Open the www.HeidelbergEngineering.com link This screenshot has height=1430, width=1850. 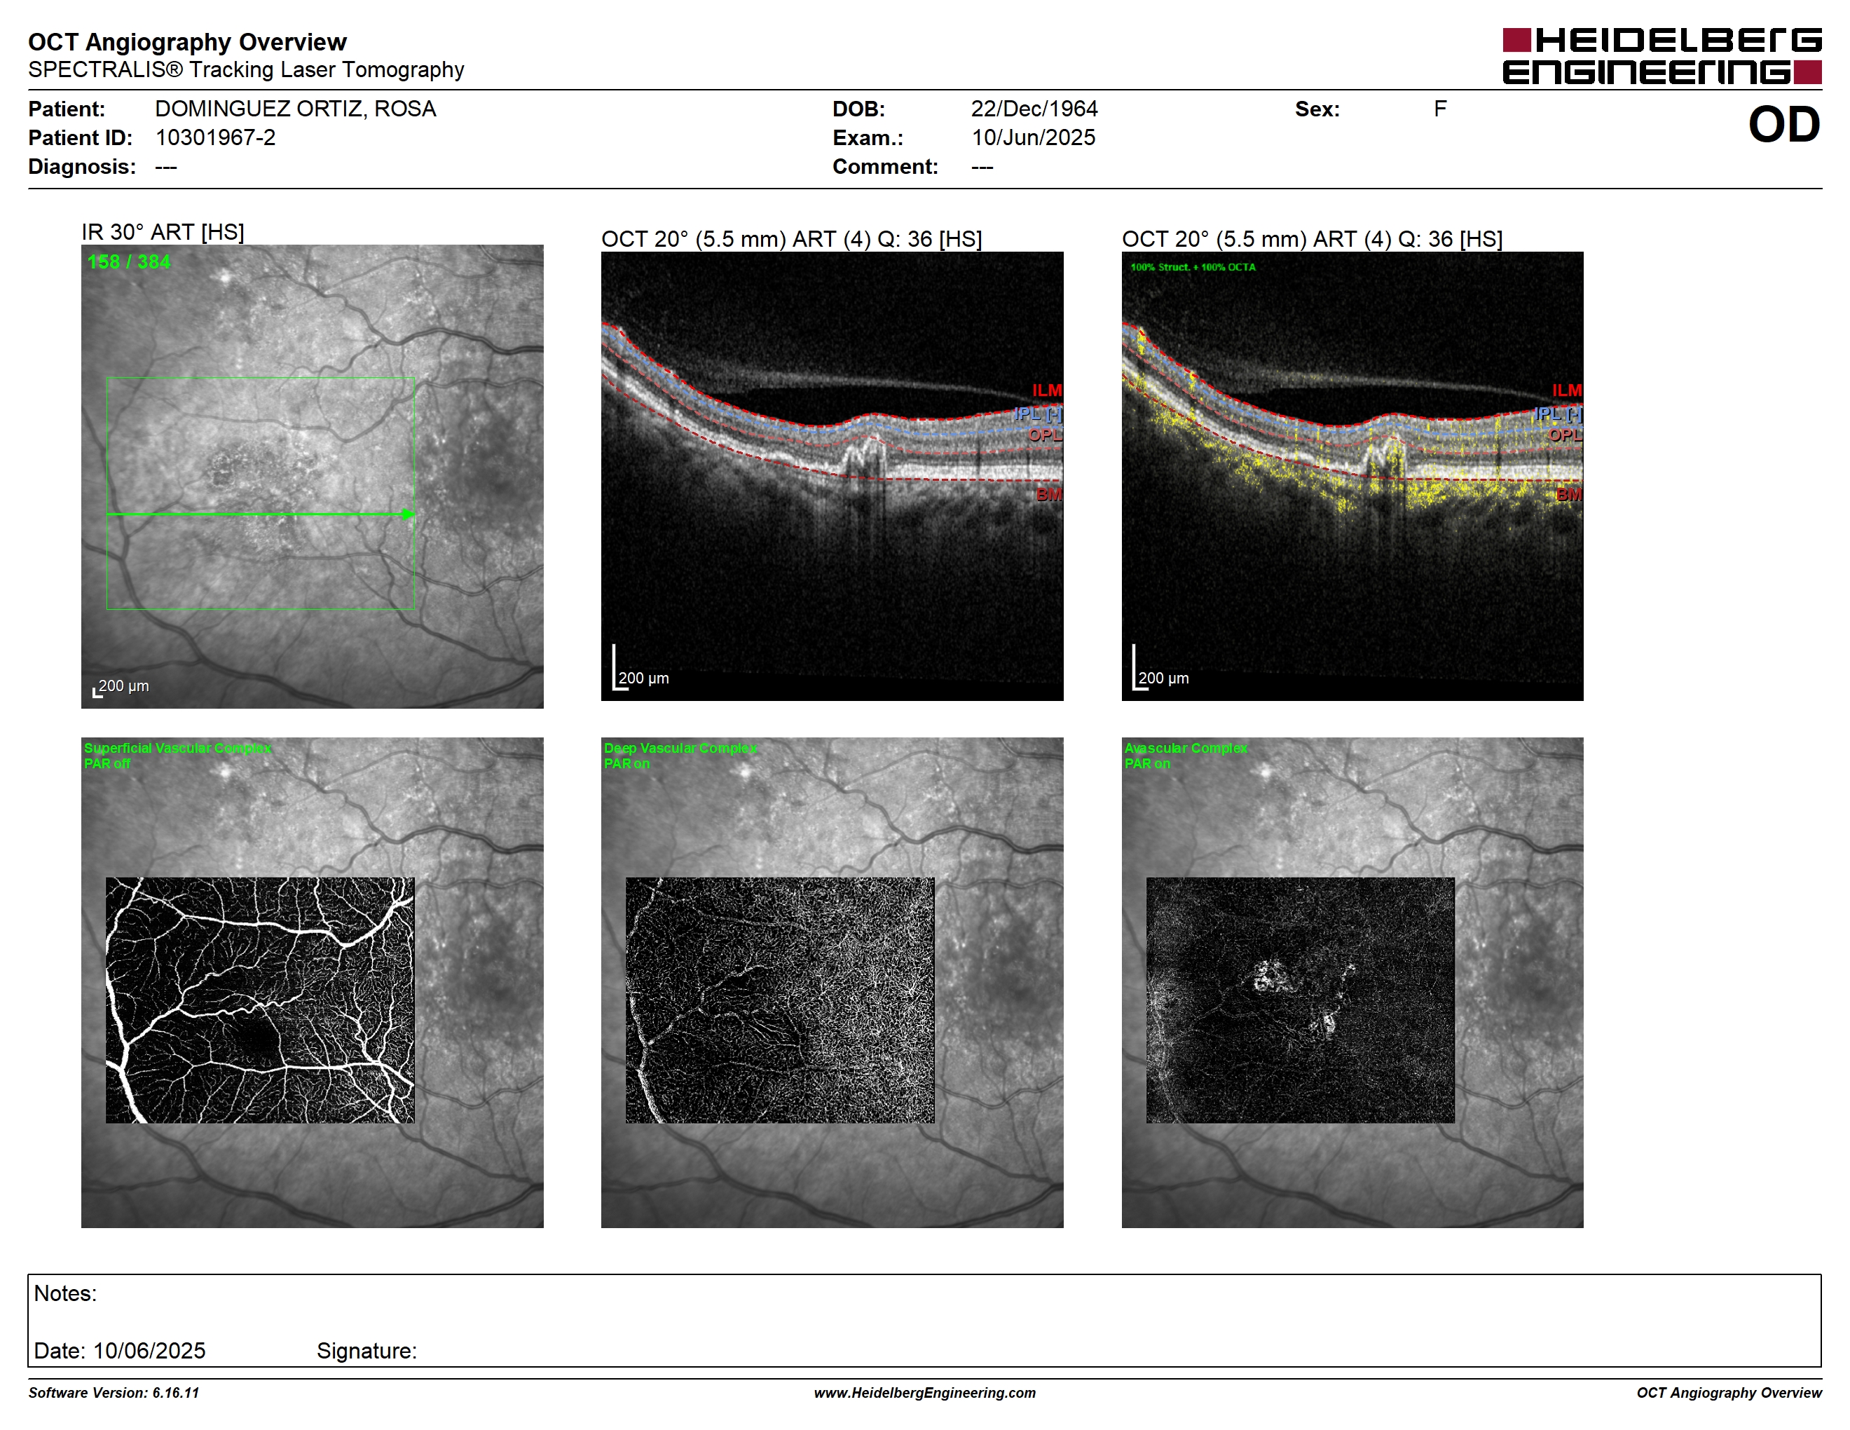[x=925, y=1393]
